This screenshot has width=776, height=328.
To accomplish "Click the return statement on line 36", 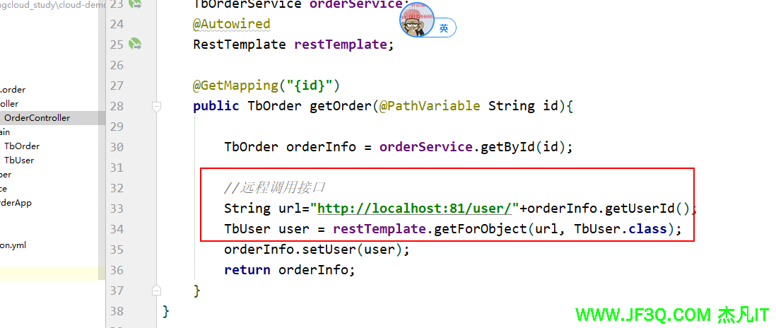I will (x=247, y=270).
